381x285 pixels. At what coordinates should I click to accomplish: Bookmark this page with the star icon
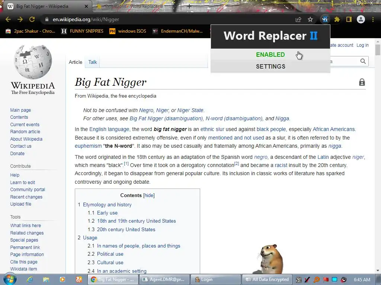tap(310, 19)
